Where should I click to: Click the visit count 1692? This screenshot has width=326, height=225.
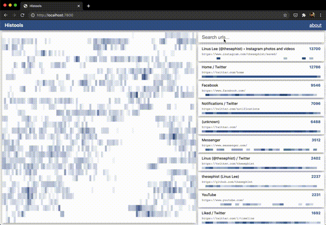[x=316, y=213]
